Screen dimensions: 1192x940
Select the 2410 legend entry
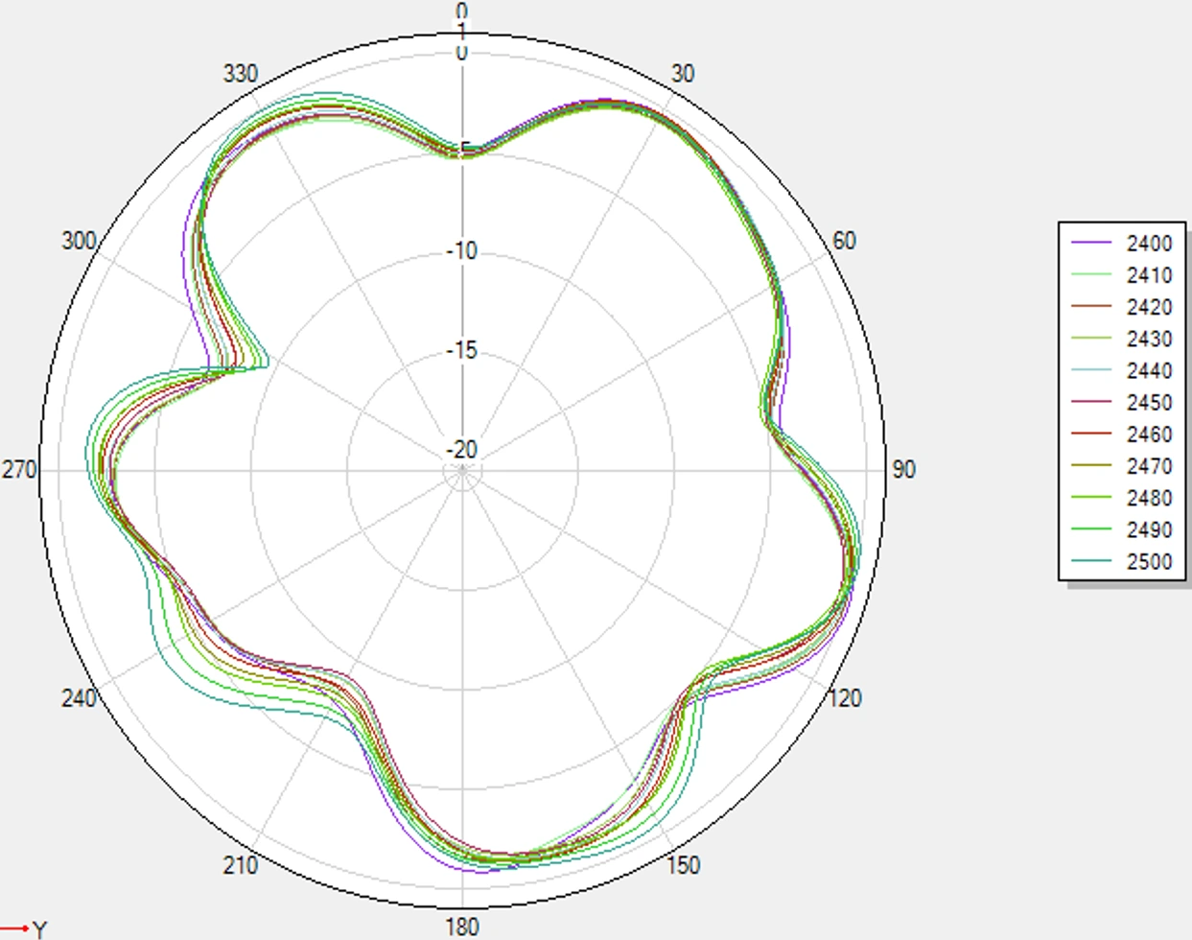(x=1122, y=275)
